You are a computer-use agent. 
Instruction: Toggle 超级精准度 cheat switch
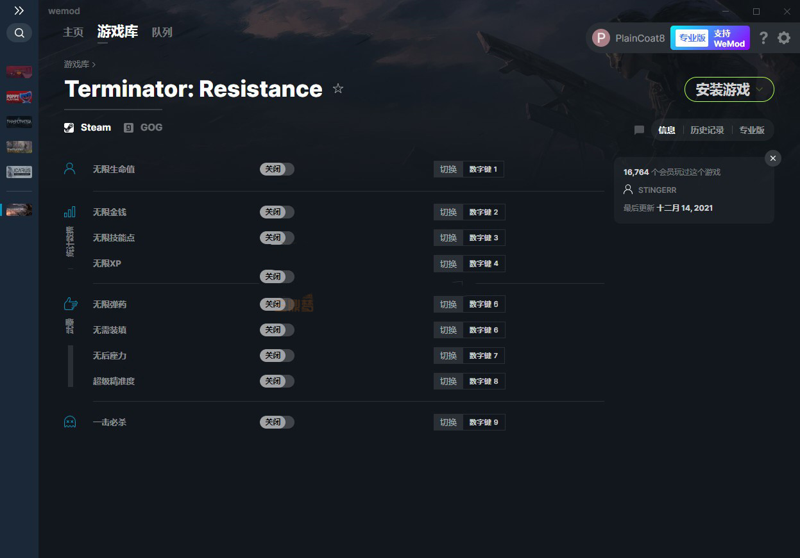pos(277,381)
